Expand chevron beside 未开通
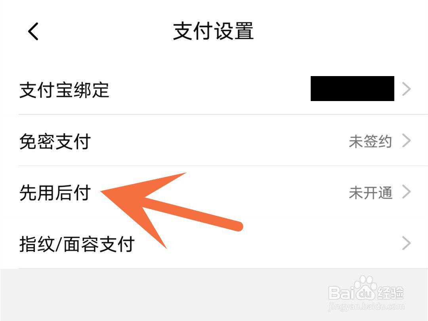The image size is (428, 321). click(x=407, y=192)
